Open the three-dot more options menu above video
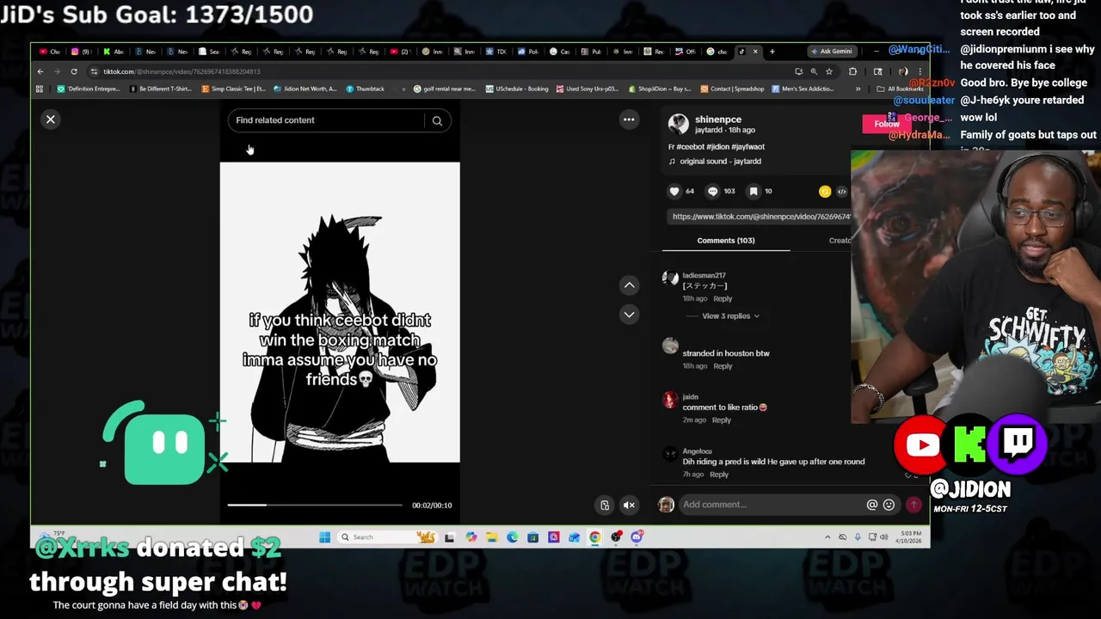 629,120
